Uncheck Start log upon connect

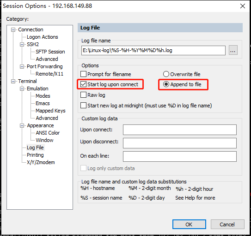83,84
